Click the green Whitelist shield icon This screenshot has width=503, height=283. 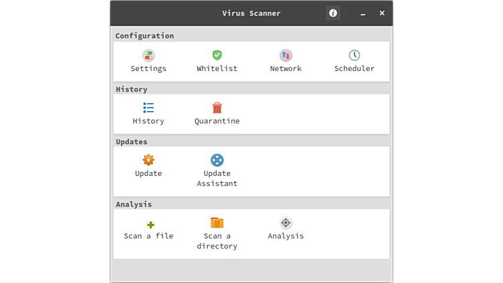(x=217, y=56)
